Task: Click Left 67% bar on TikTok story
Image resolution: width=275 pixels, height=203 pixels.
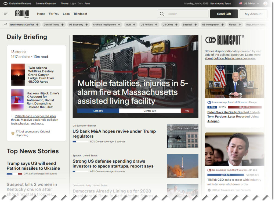Action: [x=226, y=175]
